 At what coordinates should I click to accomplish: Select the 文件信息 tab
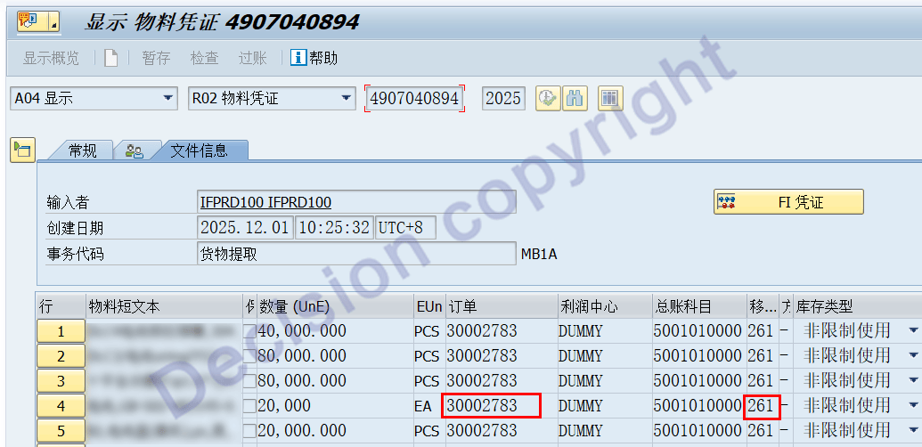click(x=199, y=150)
